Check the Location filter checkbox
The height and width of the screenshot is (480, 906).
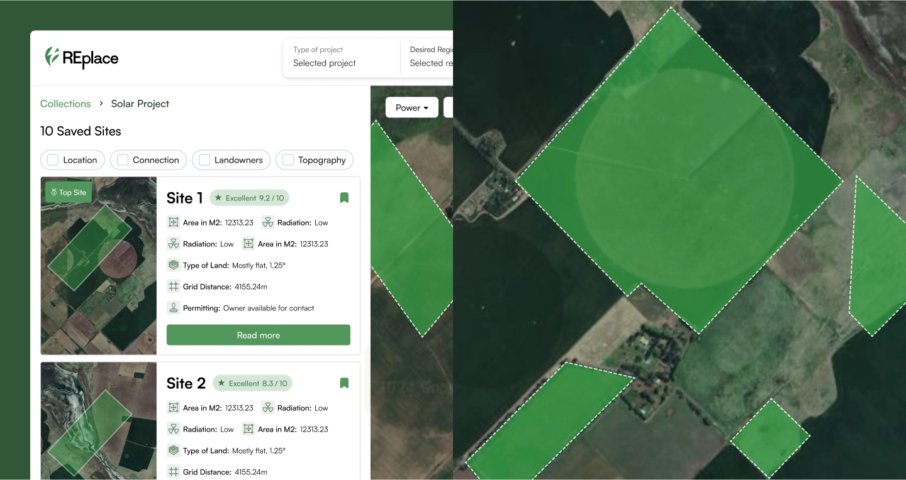(x=53, y=160)
